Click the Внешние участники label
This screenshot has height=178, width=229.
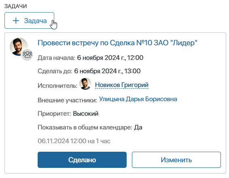click(x=67, y=100)
